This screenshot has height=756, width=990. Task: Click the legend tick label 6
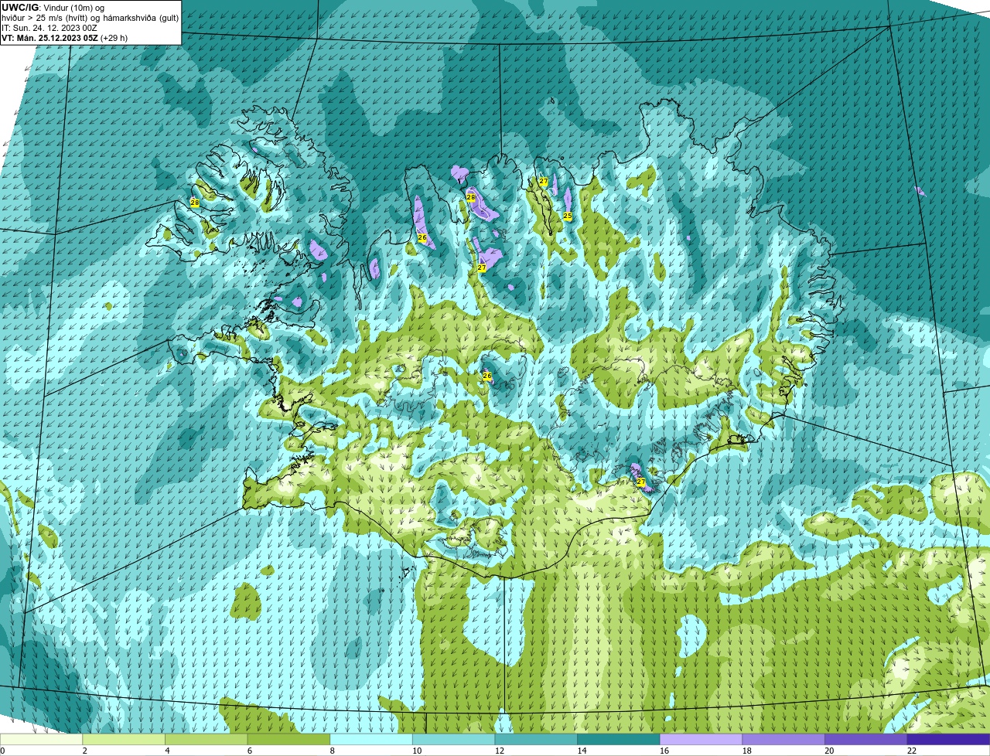(250, 751)
